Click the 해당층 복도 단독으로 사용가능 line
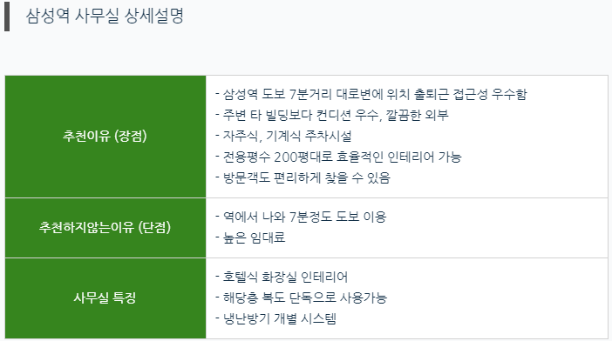612x341 pixels. 301,298
